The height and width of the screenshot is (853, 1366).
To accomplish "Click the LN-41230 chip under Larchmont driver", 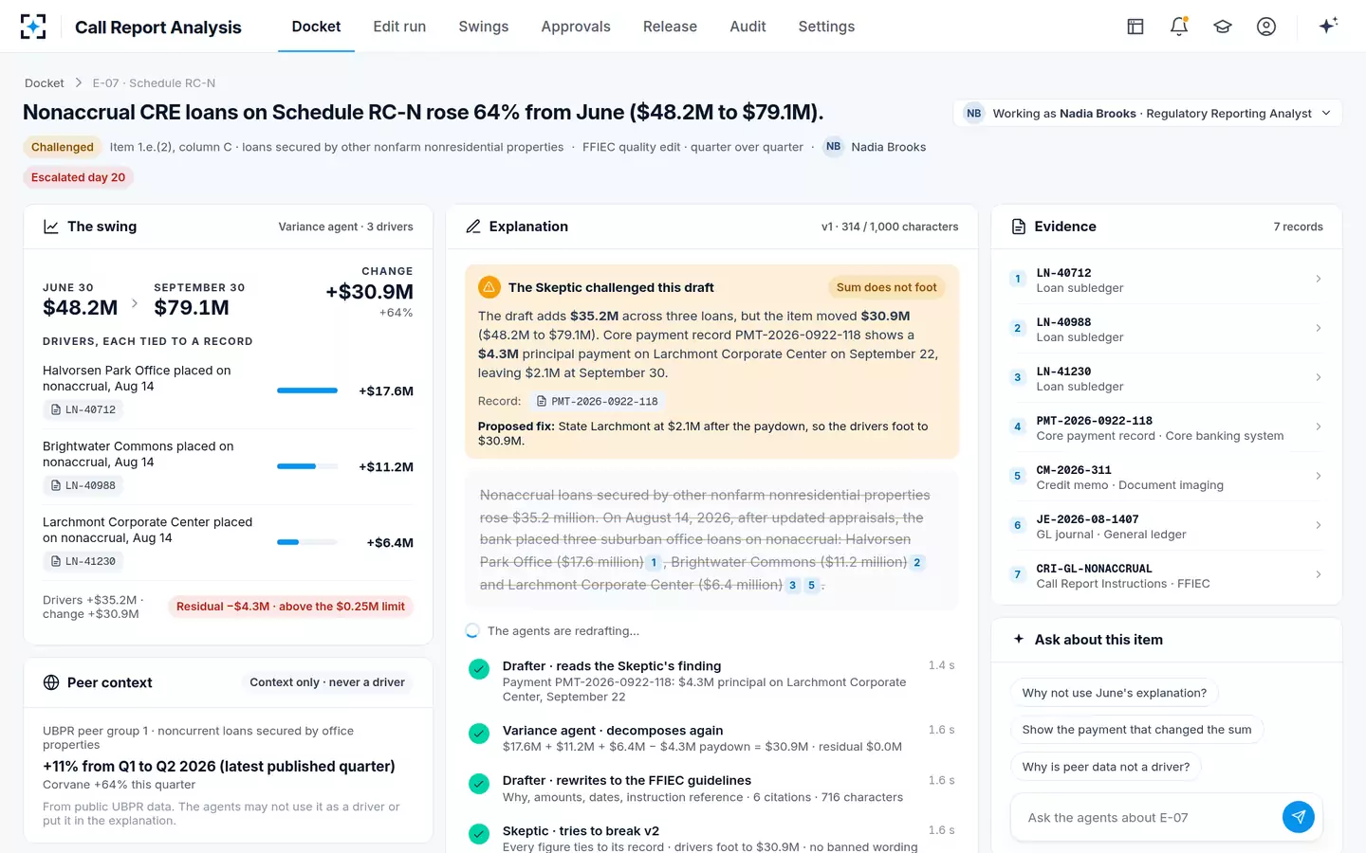I will (x=83, y=561).
